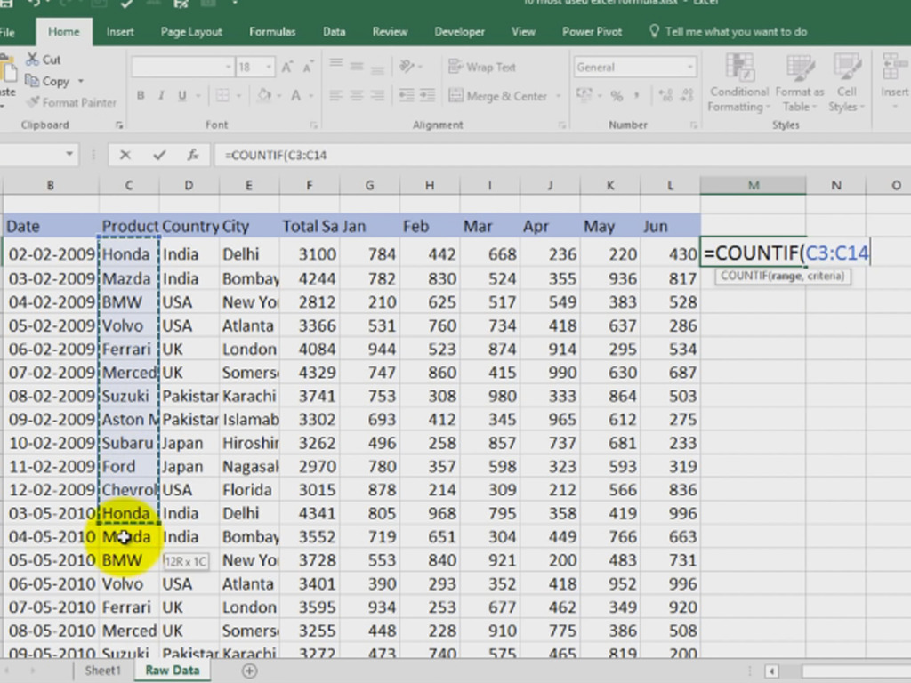911x683 pixels.
Task: Click the Cut scissors icon
Action: [32, 60]
